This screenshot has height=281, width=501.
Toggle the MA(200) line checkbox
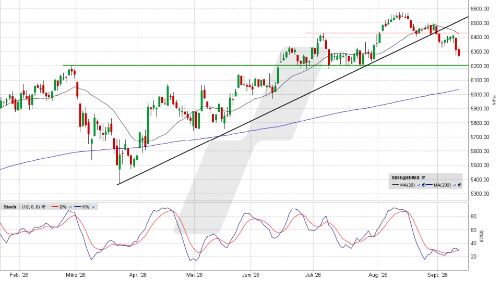point(455,185)
